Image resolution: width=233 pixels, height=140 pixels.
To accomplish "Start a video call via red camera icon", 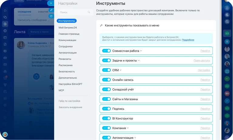I will point(227,94).
